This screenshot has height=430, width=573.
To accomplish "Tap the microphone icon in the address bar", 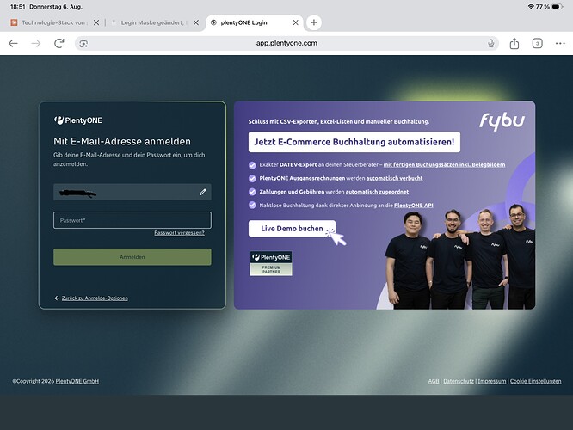I will 491,44.
